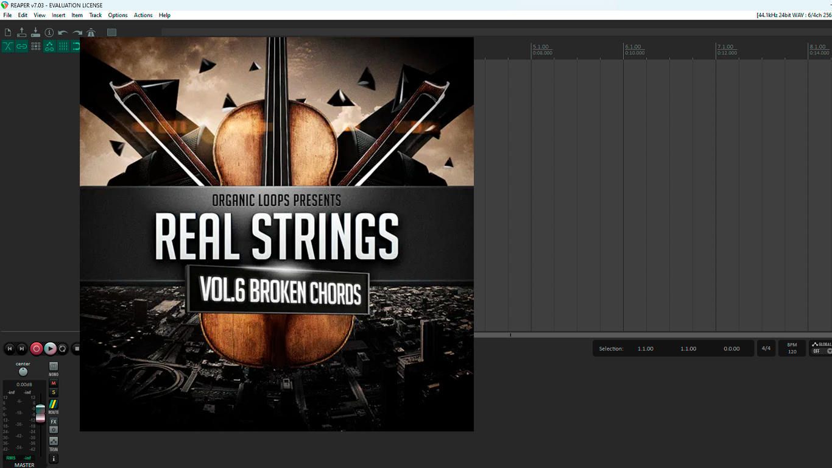Screen dimensions: 832x468
Task: Open the File menu
Action: [x=7, y=15]
